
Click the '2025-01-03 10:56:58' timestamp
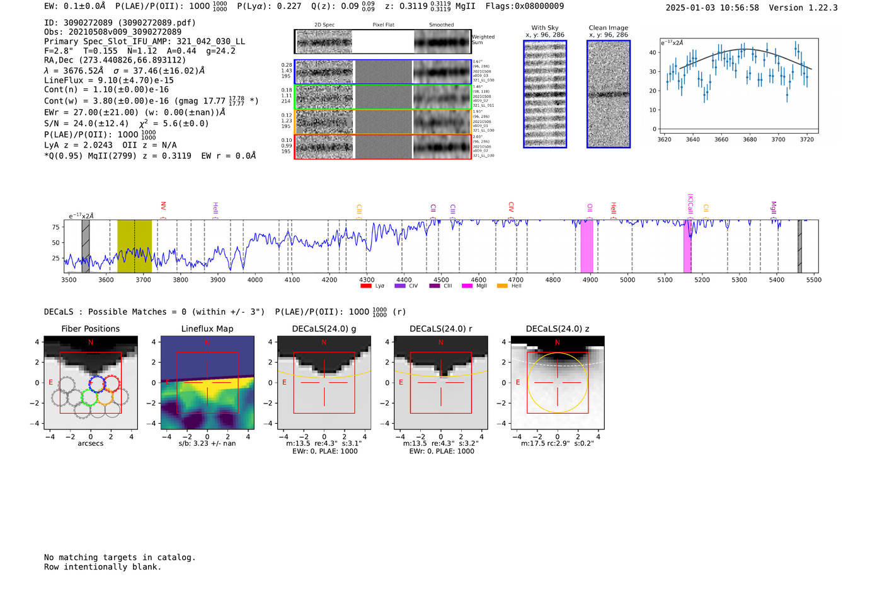(x=713, y=8)
